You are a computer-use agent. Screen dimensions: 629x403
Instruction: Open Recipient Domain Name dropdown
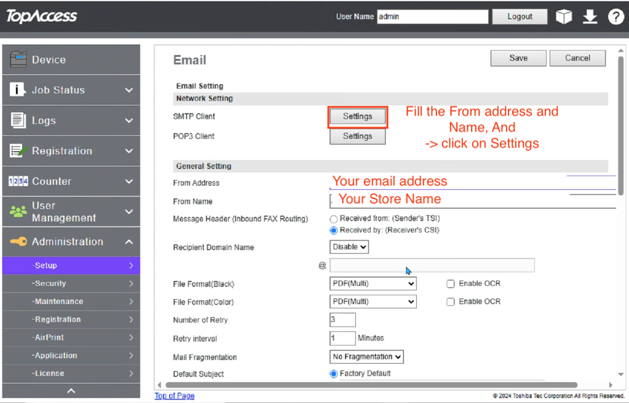[x=349, y=247]
